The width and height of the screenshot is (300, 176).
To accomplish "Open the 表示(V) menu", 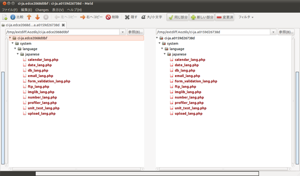I will pyautogui.click(x=58, y=10).
